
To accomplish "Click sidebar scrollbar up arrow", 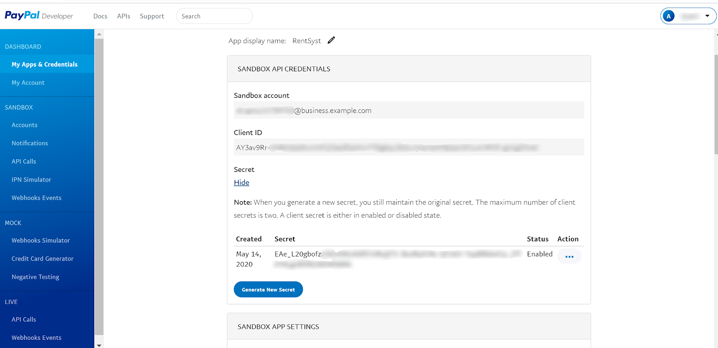I will click(x=99, y=34).
